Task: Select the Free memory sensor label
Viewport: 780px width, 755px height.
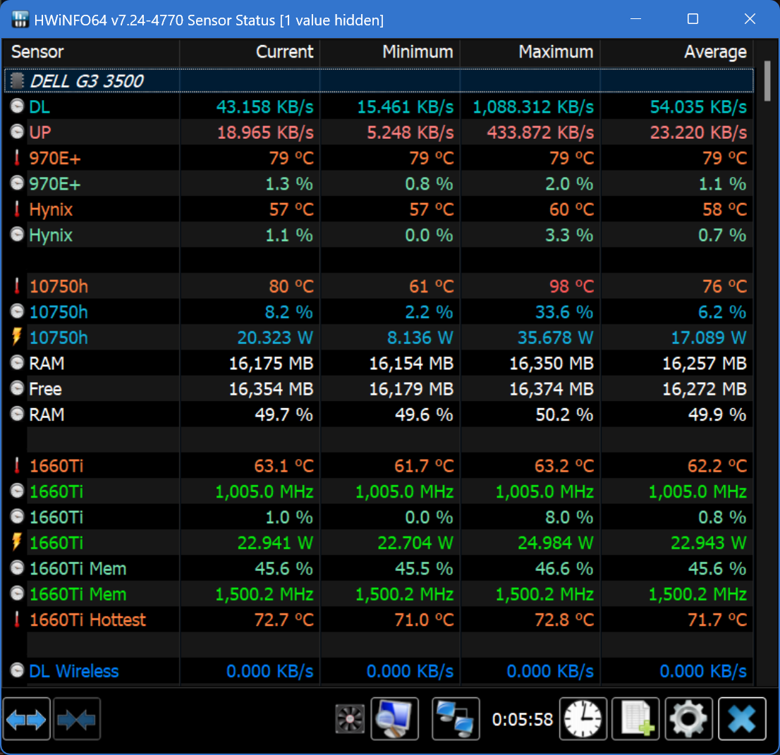Action: [x=45, y=389]
